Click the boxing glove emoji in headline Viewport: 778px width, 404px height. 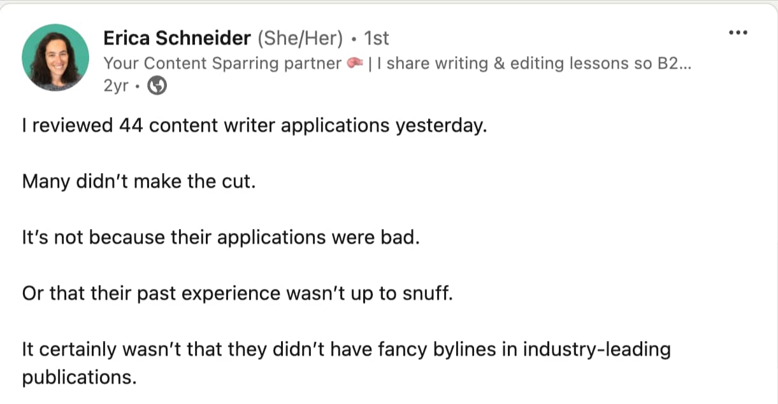[x=355, y=64]
